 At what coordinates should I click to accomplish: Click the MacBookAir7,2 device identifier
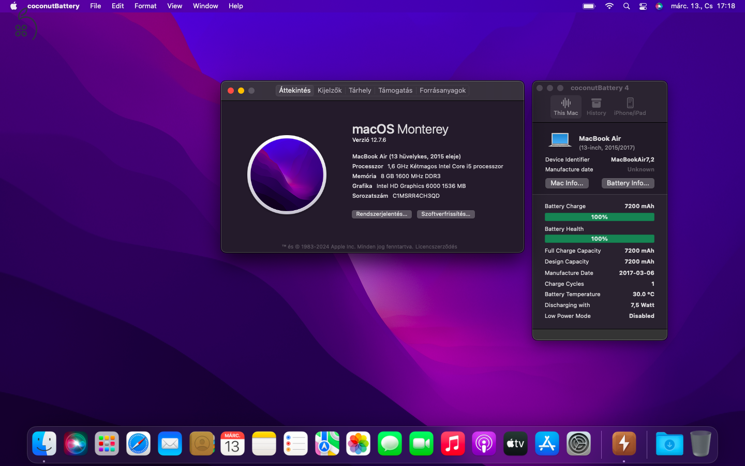tap(633, 159)
